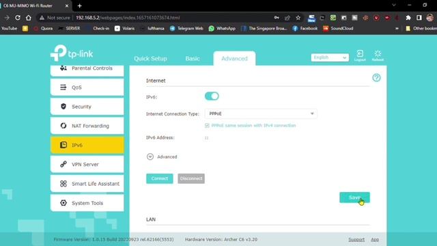Open the WhatsApp bookmark
This screenshot has height=246, width=437.
coord(222,29)
